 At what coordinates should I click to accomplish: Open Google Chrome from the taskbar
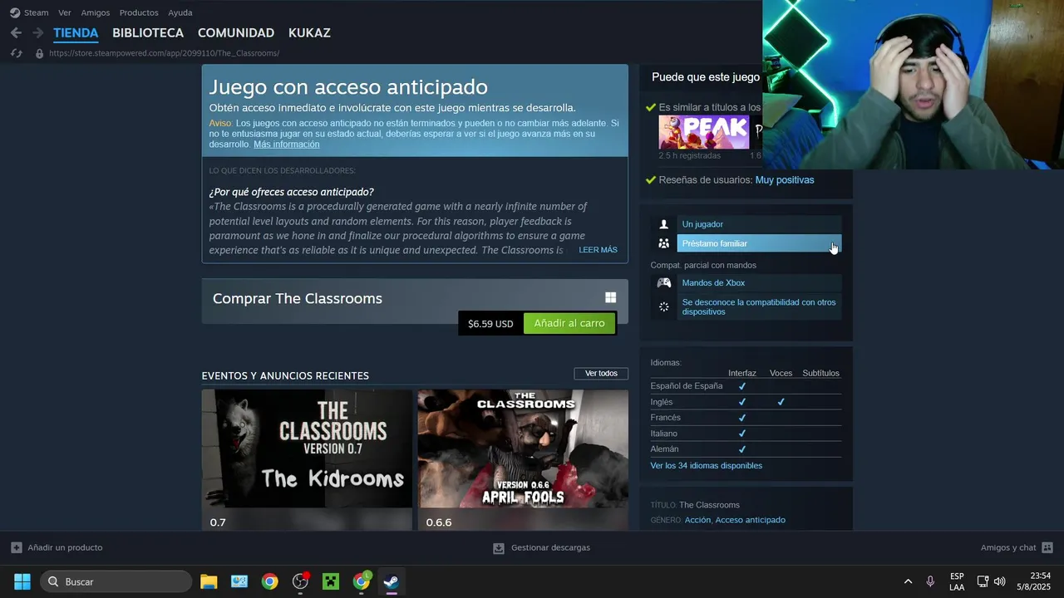point(269,581)
